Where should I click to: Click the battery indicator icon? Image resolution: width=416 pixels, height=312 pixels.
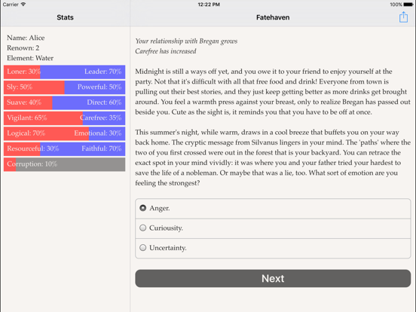(x=408, y=5)
